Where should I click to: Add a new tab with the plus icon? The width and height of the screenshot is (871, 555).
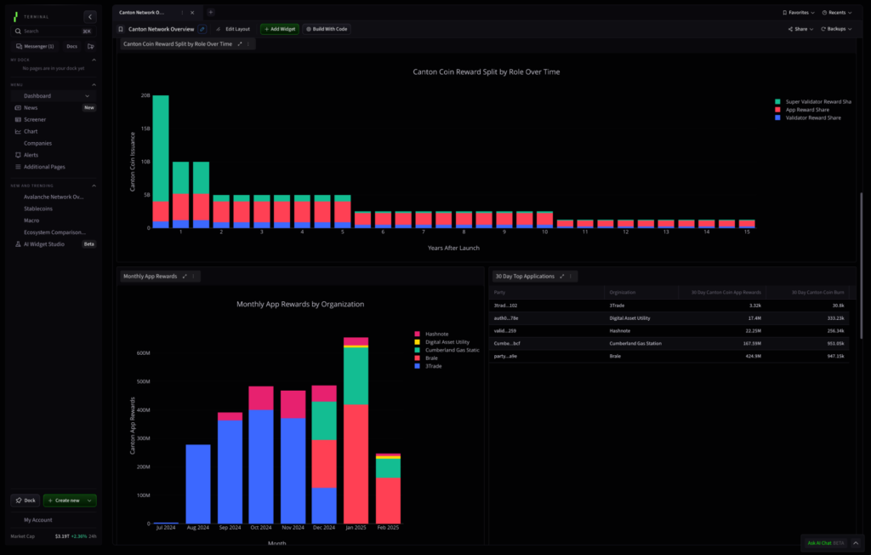pyautogui.click(x=211, y=12)
